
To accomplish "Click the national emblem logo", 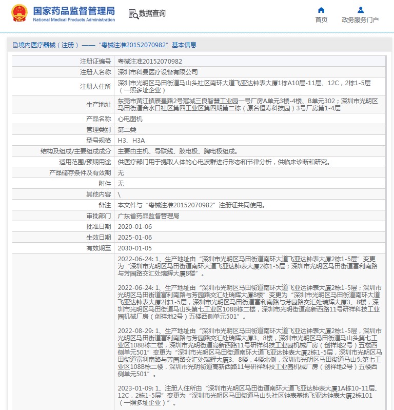I will click(x=19, y=13).
